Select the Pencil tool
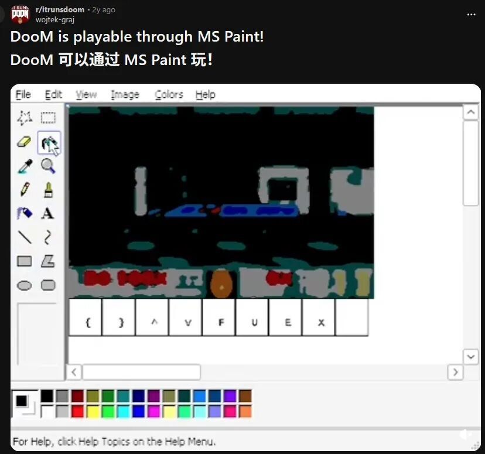Viewport: 485px width, 454px height. coord(25,189)
